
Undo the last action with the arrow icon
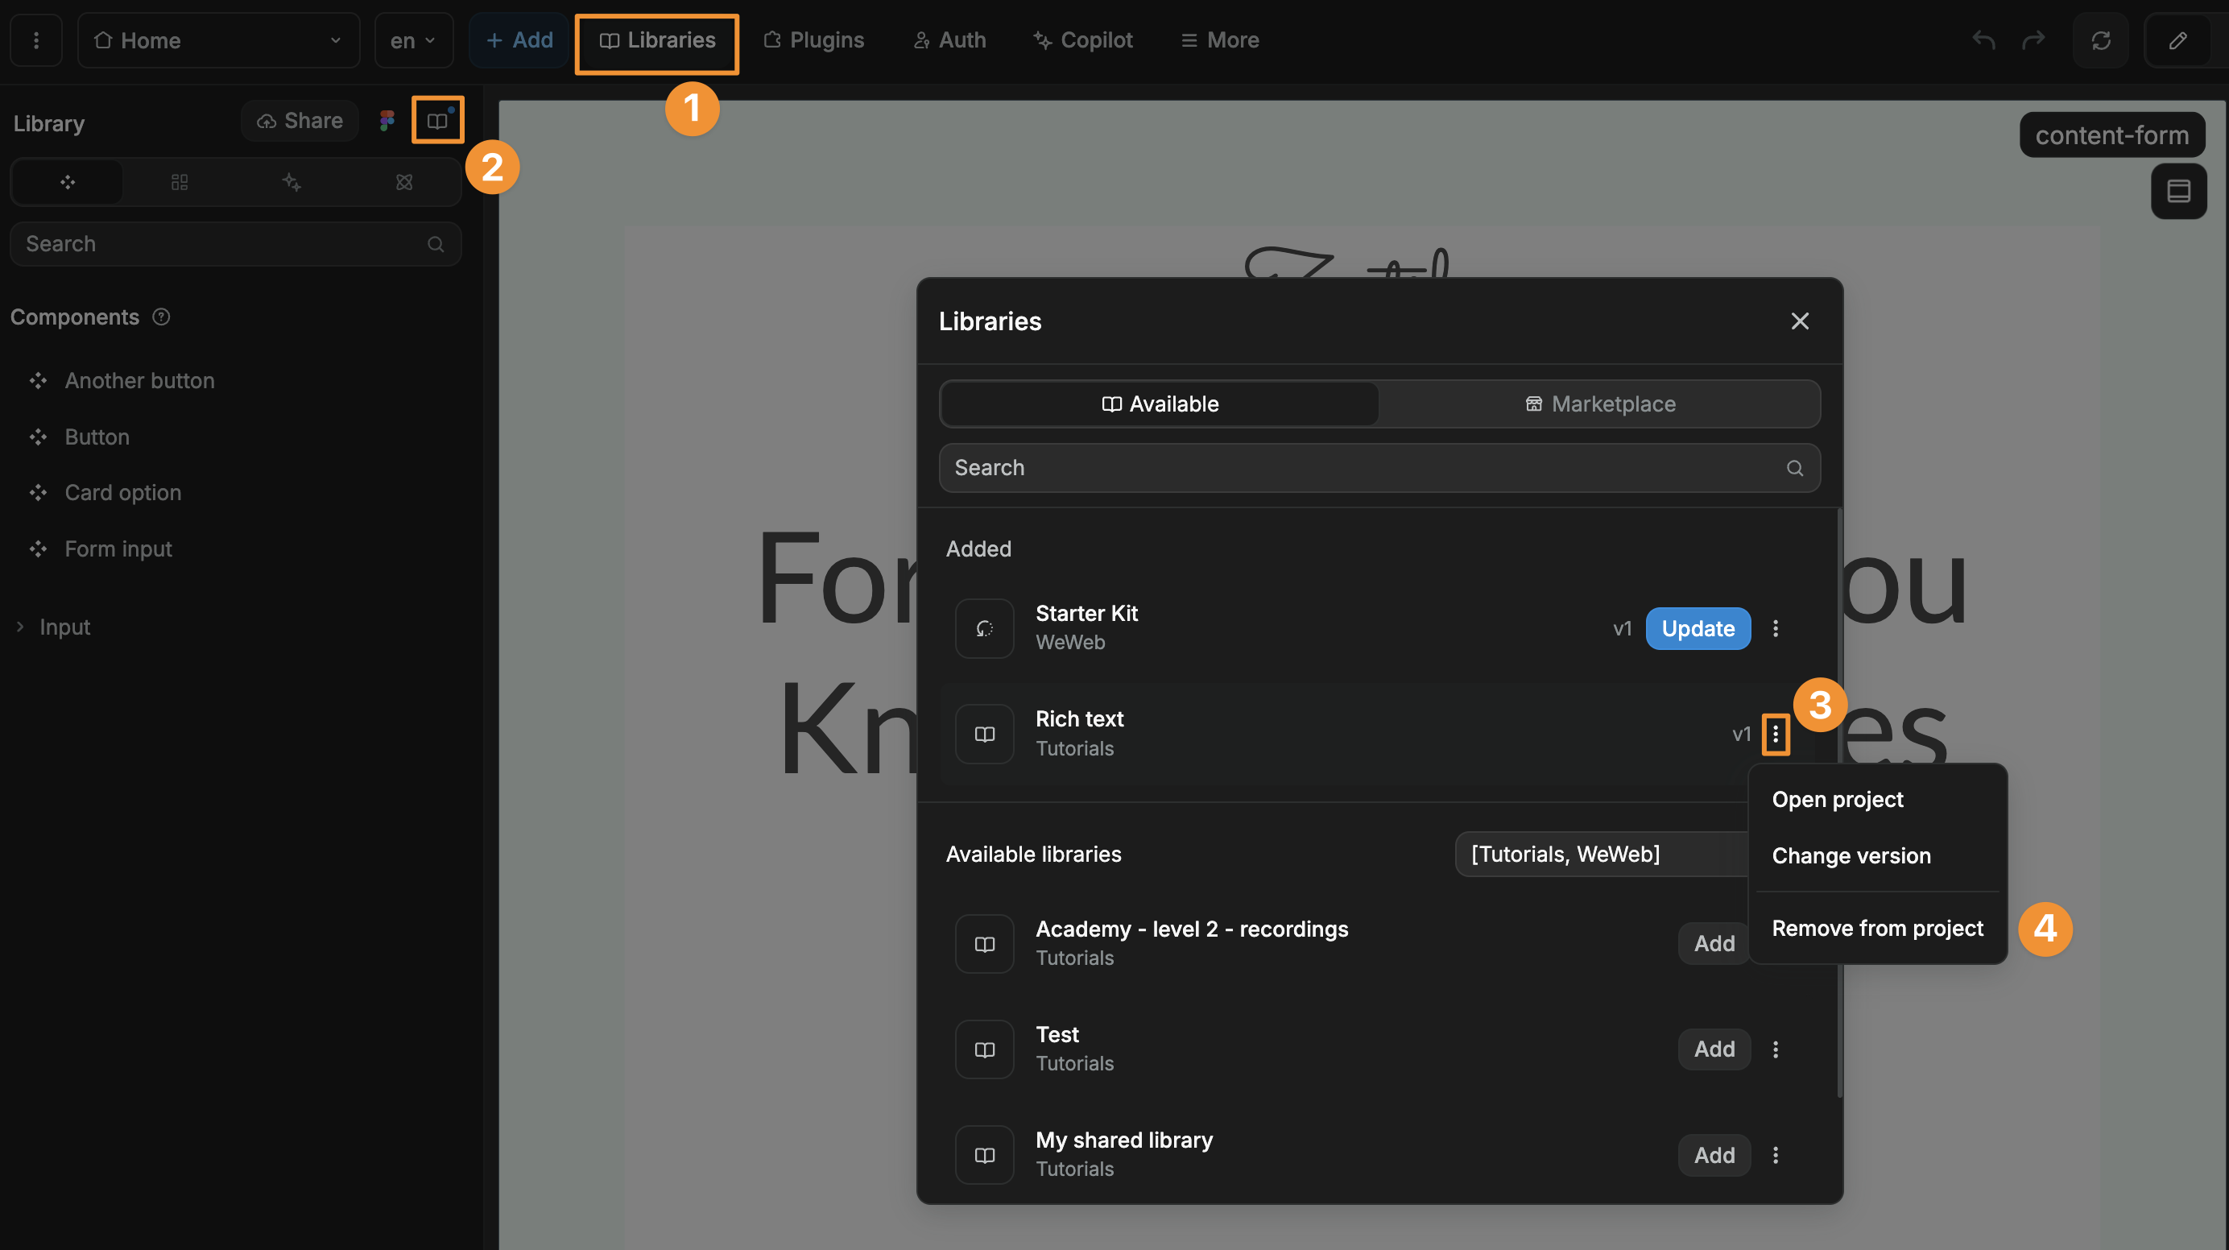coord(1983,39)
